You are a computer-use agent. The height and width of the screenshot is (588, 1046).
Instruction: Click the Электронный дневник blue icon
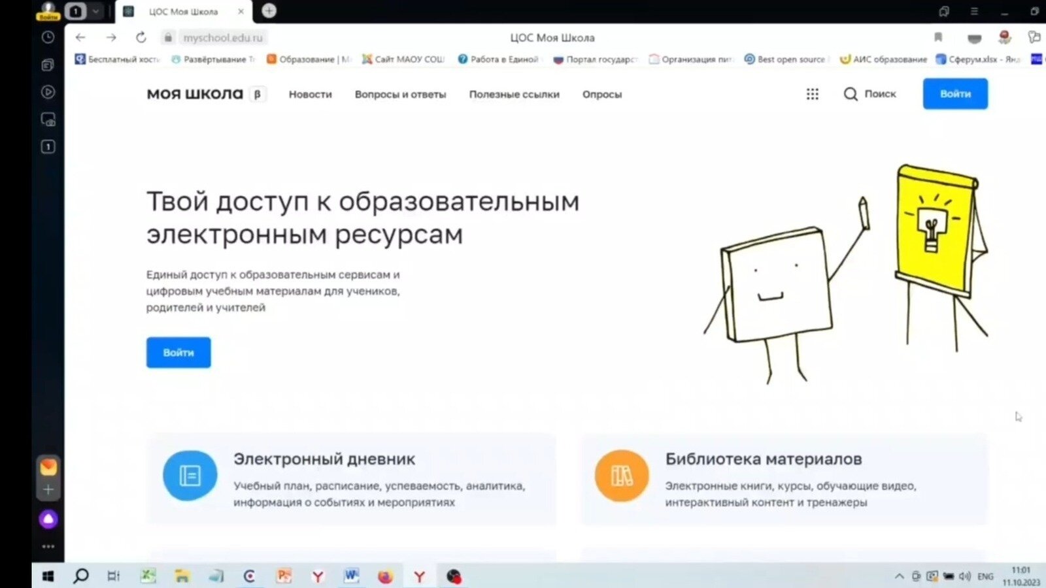point(190,476)
